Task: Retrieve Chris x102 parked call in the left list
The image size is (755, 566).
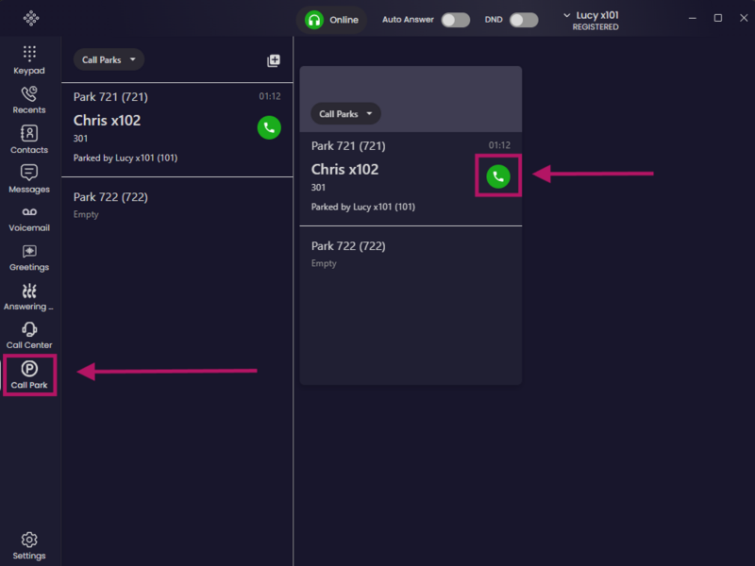Action: [x=269, y=127]
